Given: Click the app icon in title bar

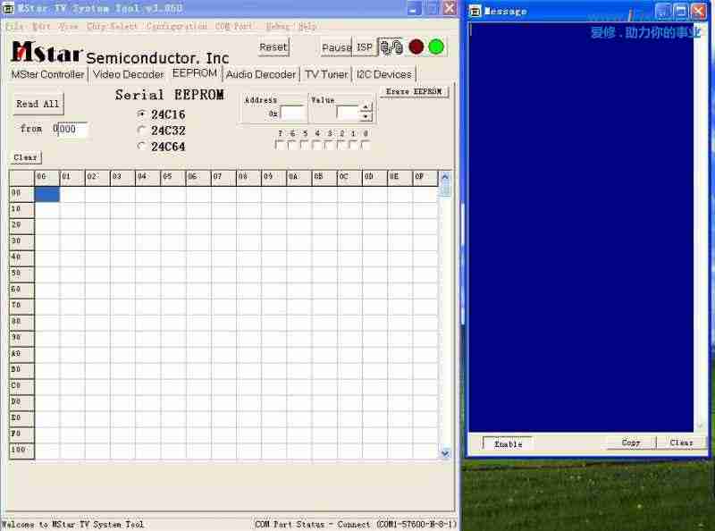Looking at the screenshot, I should pyautogui.click(x=8, y=8).
